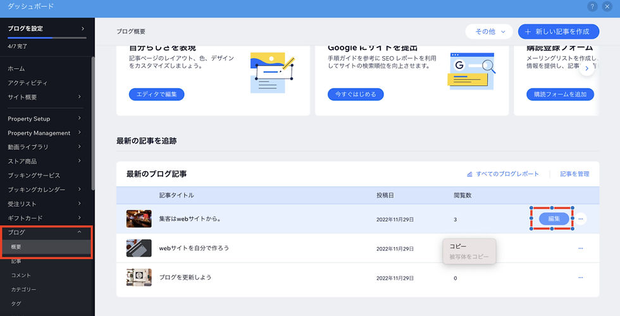Click the 購読フォームを追加 button
620x316 pixels.
560,94
